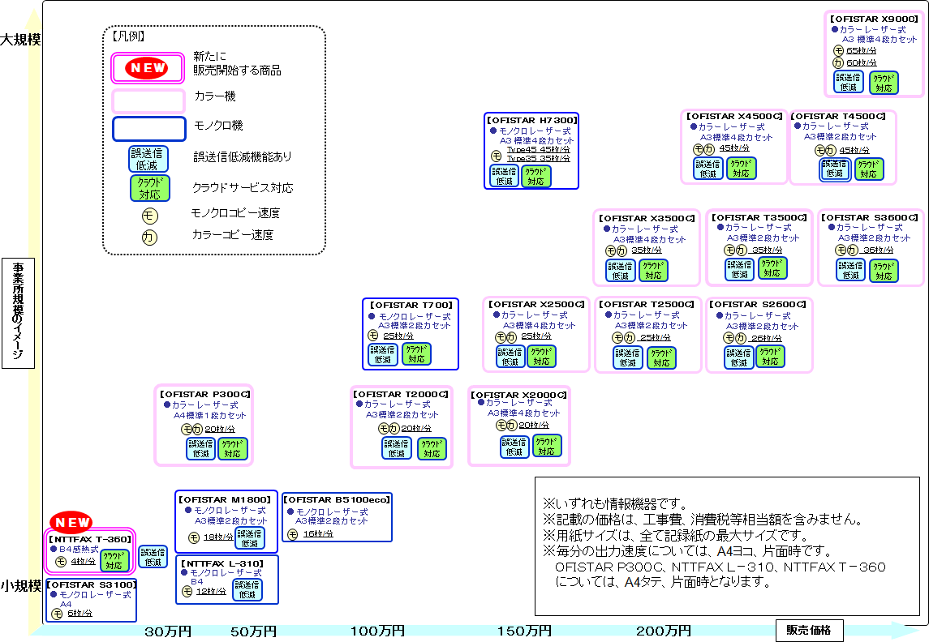Click the 150万円 price axis label
The width and height of the screenshot is (929, 642).
click(x=524, y=631)
